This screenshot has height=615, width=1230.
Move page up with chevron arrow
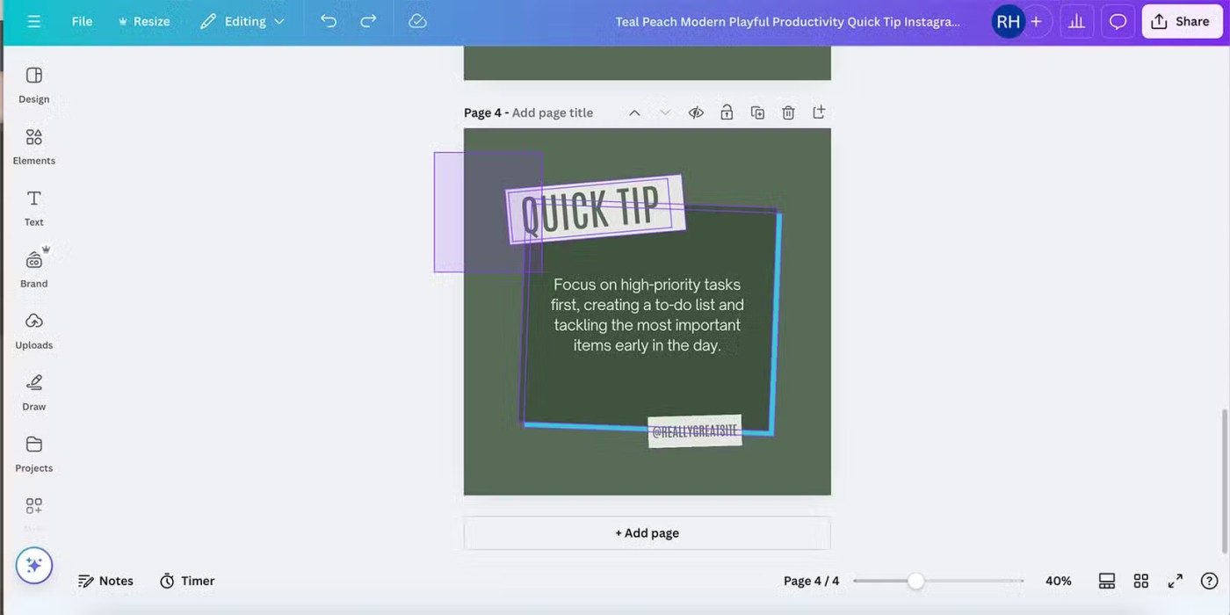(x=634, y=112)
